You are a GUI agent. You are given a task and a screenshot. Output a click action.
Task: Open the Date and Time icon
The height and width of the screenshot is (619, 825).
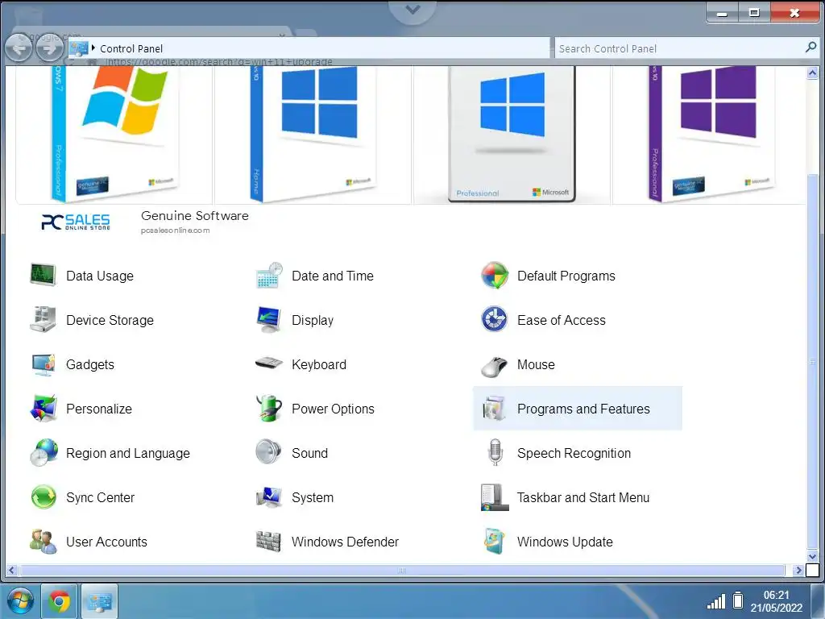[x=269, y=276]
